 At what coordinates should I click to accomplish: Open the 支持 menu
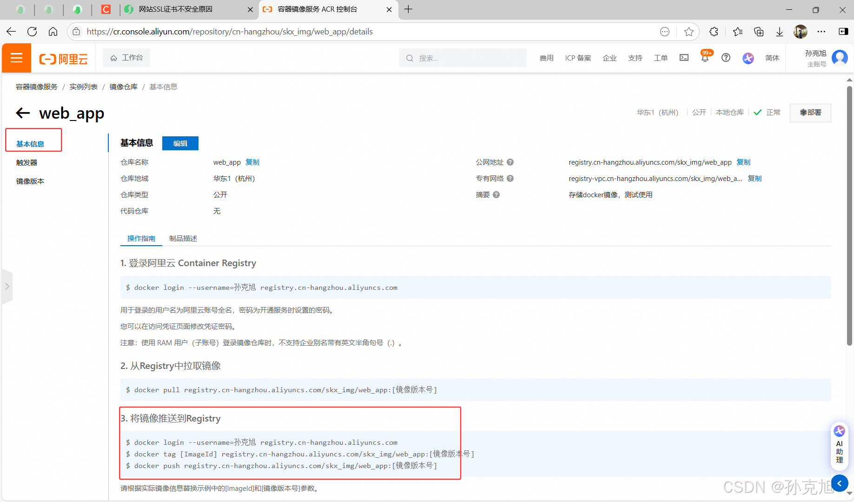pyautogui.click(x=635, y=58)
